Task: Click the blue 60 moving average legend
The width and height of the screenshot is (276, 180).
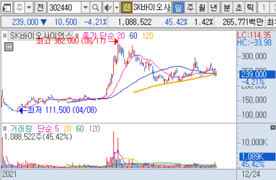Action: (133, 35)
